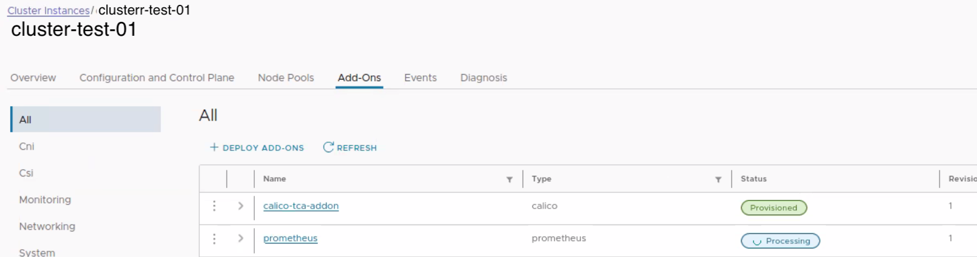Navigate to Cluster Instances breadcrumb link
The height and width of the screenshot is (257, 977).
(x=49, y=11)
